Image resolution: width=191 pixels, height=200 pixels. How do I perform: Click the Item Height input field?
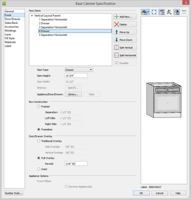tap(76, 75)
